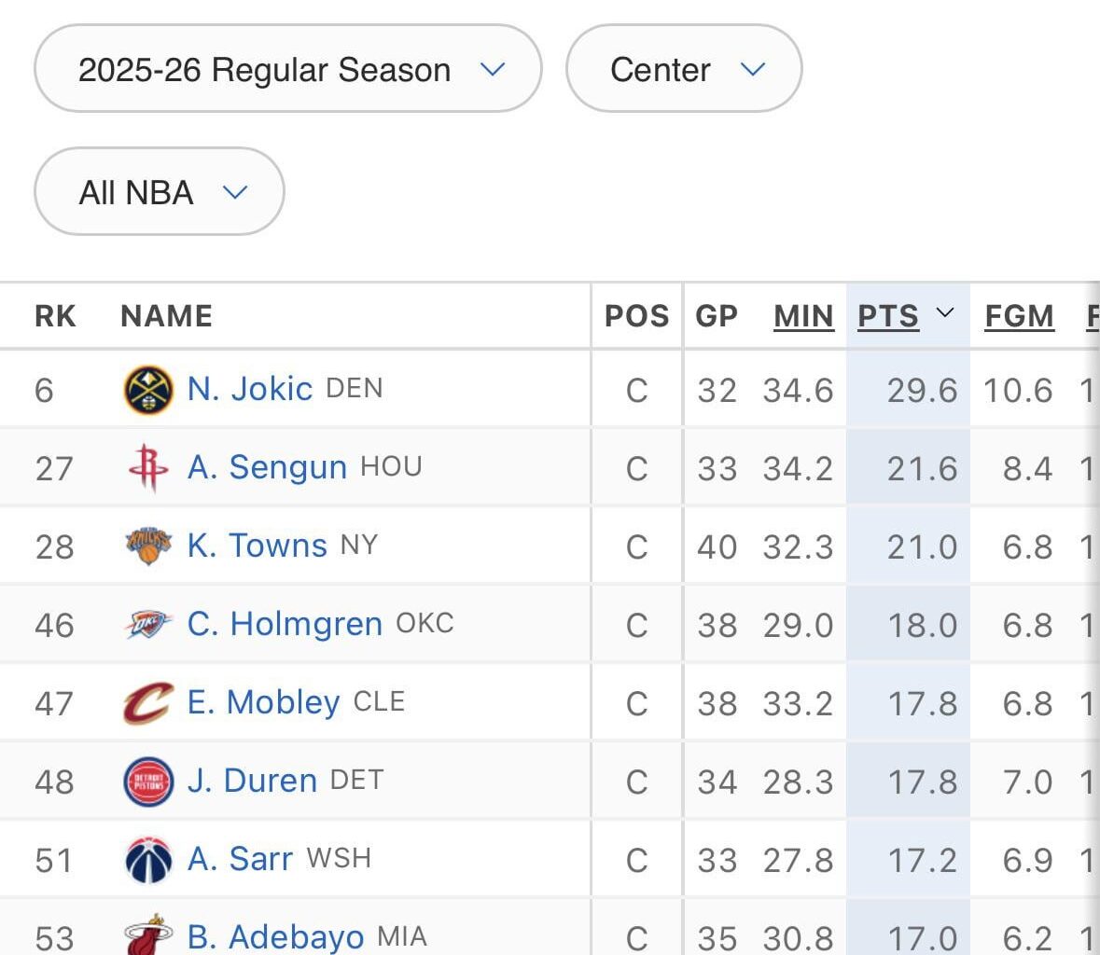The height and width of the screenshot is (955, 1100).
Task: Click the New York Knicks logo
Action: [x=148, y=547]
